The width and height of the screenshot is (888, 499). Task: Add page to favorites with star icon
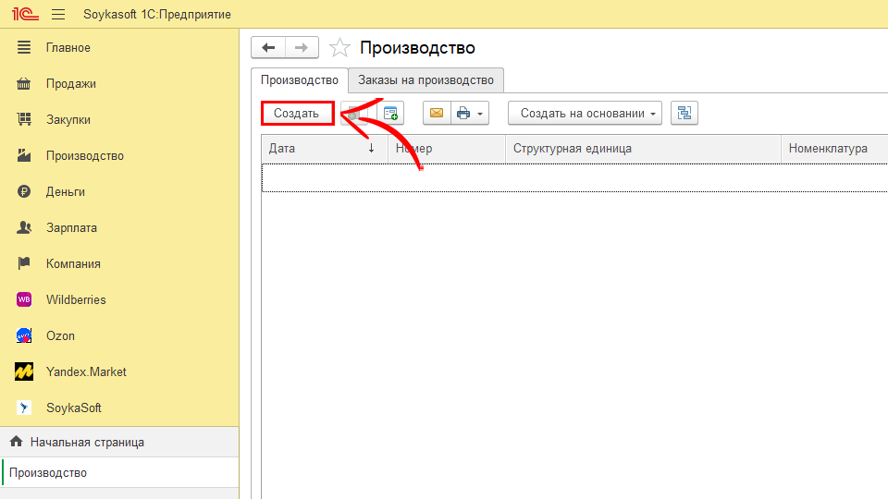(340, 48)
